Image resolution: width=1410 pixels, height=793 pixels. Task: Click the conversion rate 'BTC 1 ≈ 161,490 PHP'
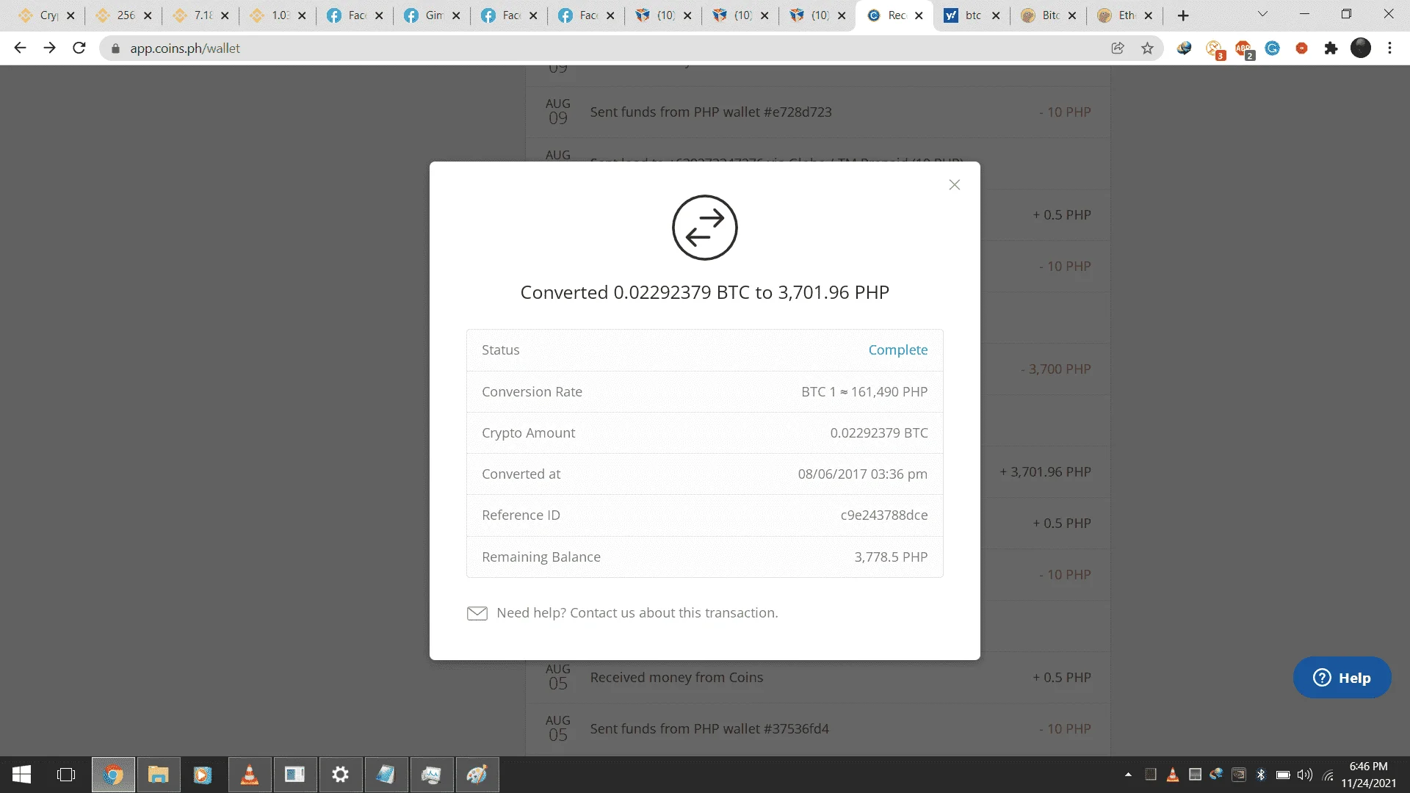tap(864, 392)
